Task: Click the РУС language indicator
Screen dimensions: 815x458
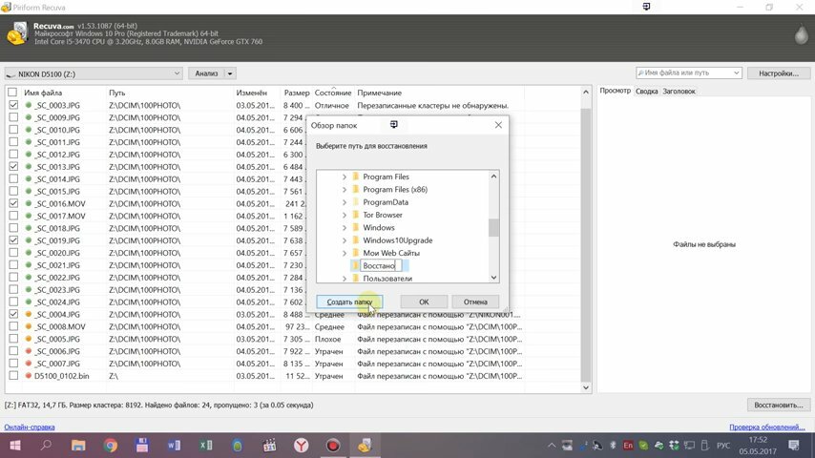Action: (x=723, y=446)
